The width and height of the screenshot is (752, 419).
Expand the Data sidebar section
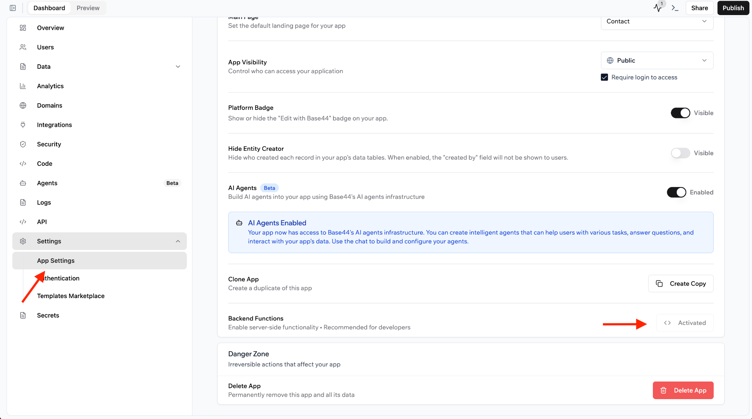pyautogui.click(x=178, y=67)
